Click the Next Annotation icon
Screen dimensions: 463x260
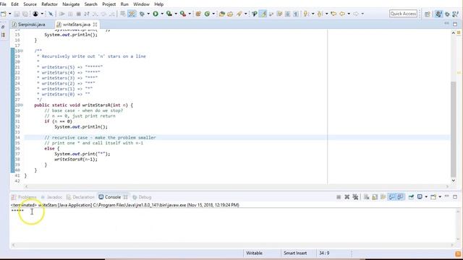[x=306, y=14]
